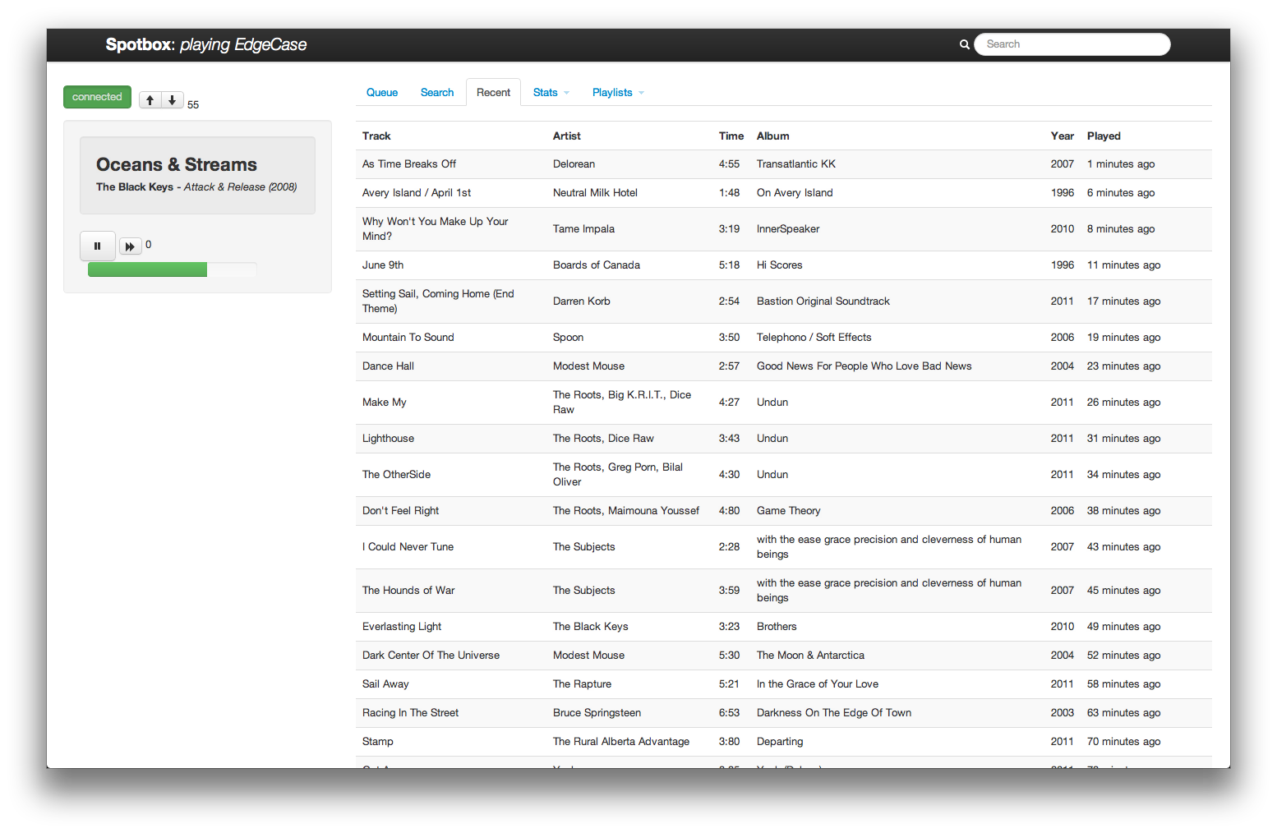The image size is (1277, 833).
Task: Click artist The Rapture
Action: pyautogui.click(x=582, y=684)
